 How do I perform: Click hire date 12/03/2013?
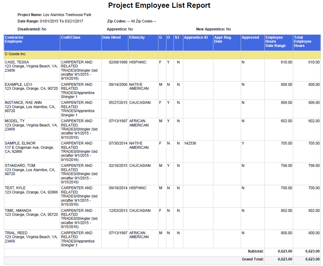(x=118, y=211)
